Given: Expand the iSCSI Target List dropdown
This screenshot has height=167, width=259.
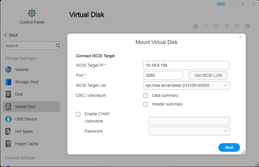Looking at the screenshot, I should pyautogui.click(x=225, y=85).
